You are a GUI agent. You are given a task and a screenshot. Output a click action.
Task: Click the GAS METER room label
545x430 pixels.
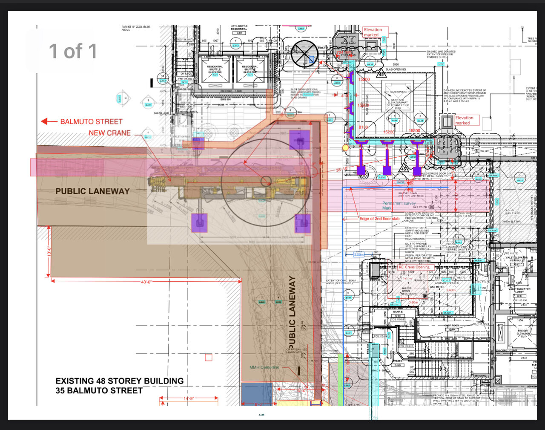pyautogui.click(x=437, y=287)
